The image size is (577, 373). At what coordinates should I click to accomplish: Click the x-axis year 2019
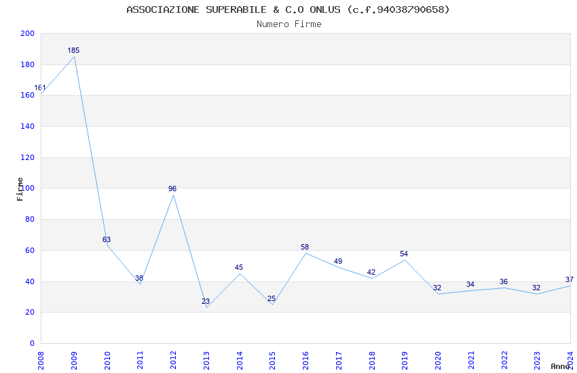pyautogui.click(x=405, y=360)
